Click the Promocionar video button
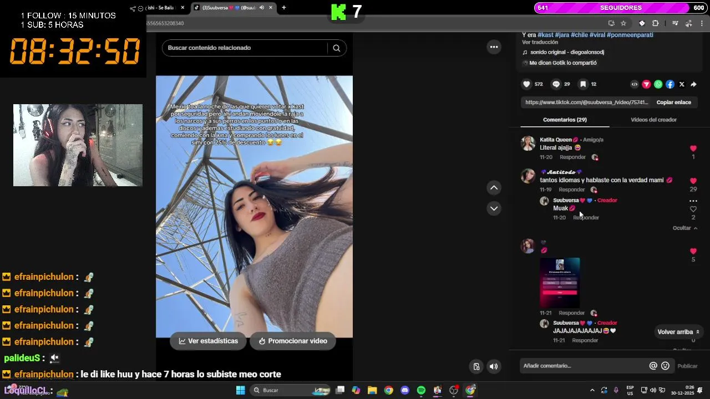 click(x=293, y=341)
